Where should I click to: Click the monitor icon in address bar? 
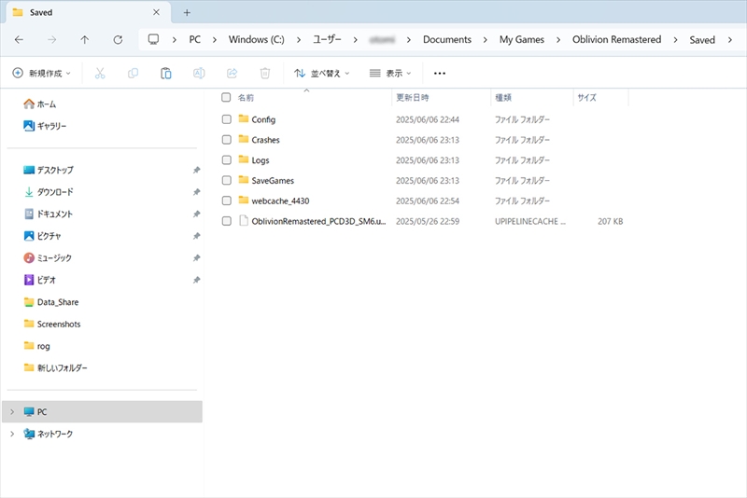(153, 39)
